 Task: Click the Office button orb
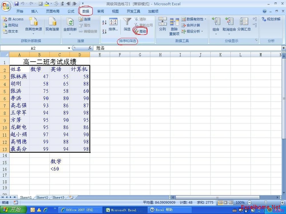tap(6, 7)
